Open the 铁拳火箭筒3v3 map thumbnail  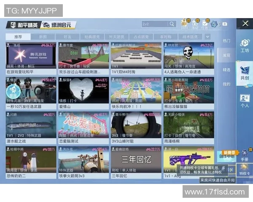(83, 159)
